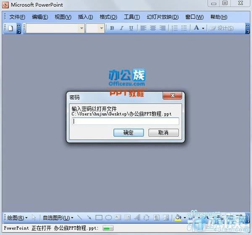Open the 编辑(E) menu
Viewport: 252px width, 235px height.
(40, 17)
